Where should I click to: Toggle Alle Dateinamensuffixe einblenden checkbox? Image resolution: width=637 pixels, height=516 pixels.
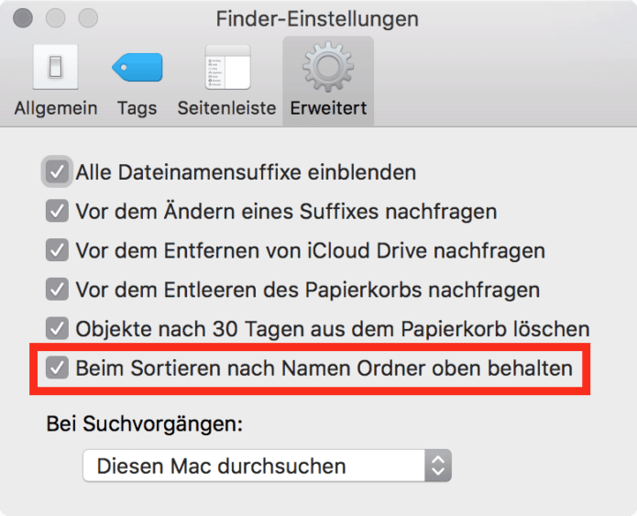click(x=57, y=171)
